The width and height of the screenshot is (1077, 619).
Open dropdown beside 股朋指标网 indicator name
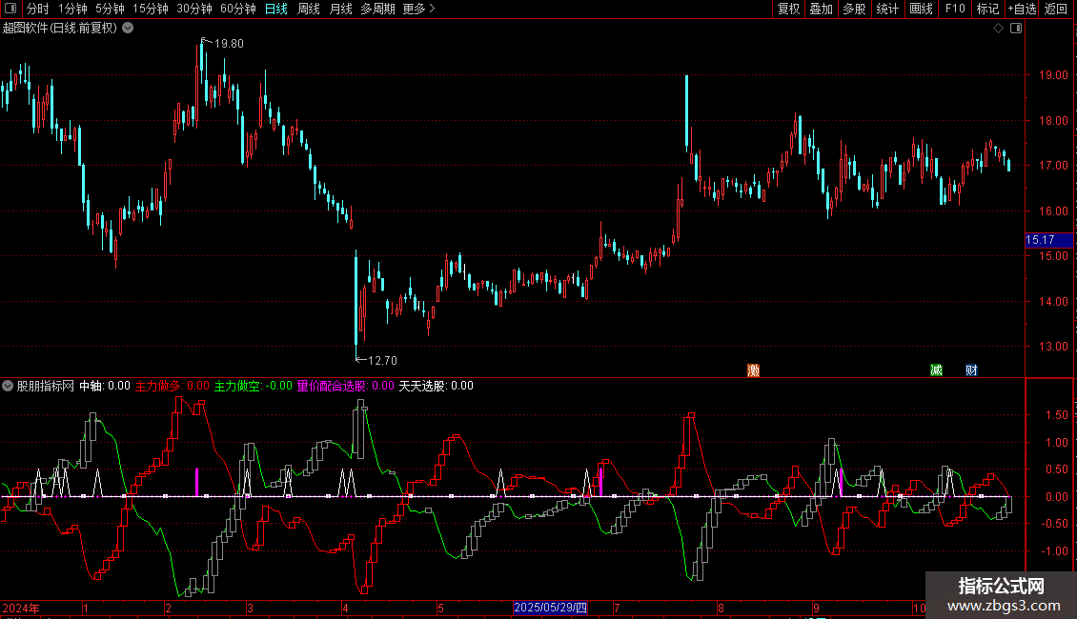(8, 386)
